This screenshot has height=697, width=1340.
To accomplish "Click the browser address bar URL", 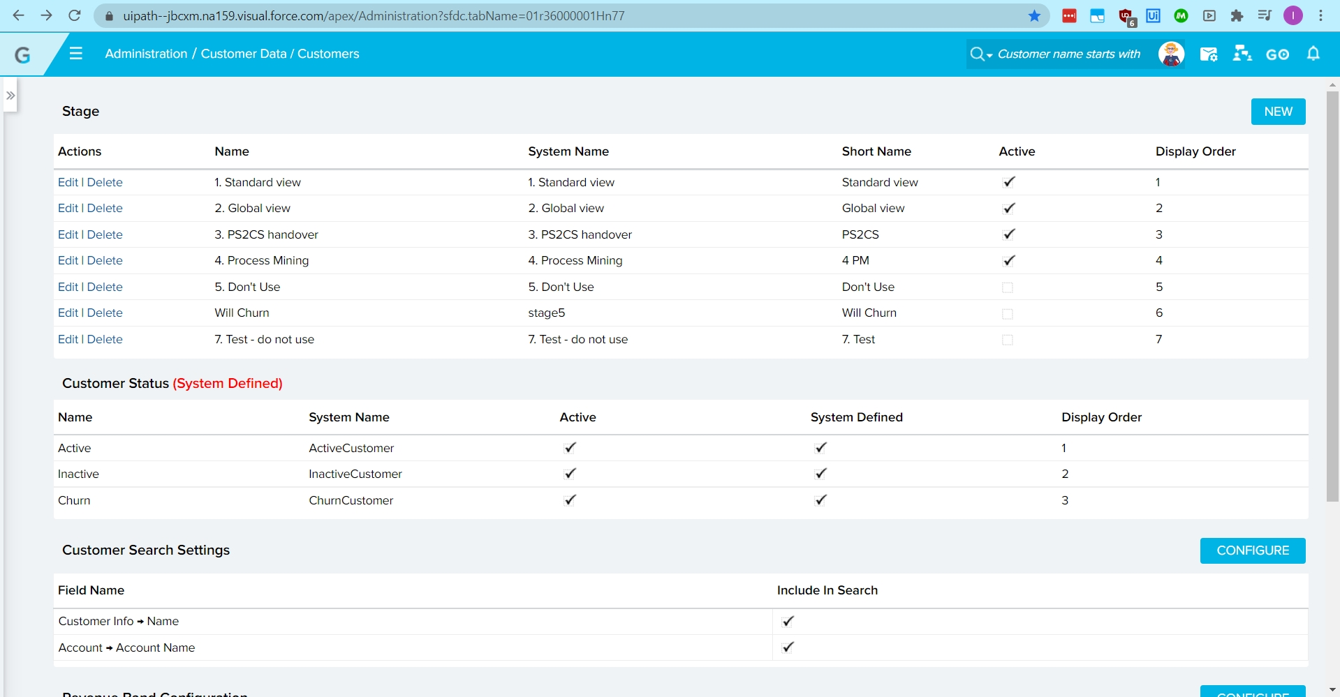I will click(x=374, y=15).
